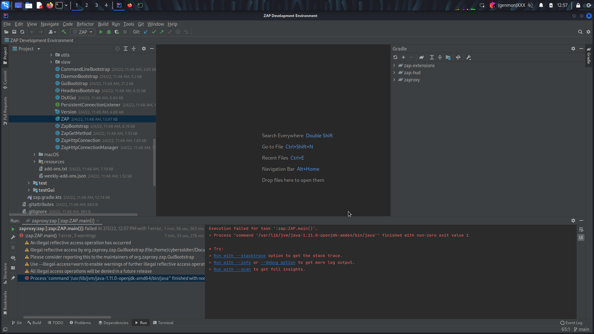Viewport: 594px width, 334px height.
Task: Open the Refactor menu
Action: 85,24
